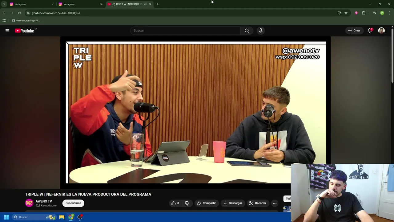394x222 pixels.
Task: Click Chrome icon in the taskbar
Action: tap(71, 217)
